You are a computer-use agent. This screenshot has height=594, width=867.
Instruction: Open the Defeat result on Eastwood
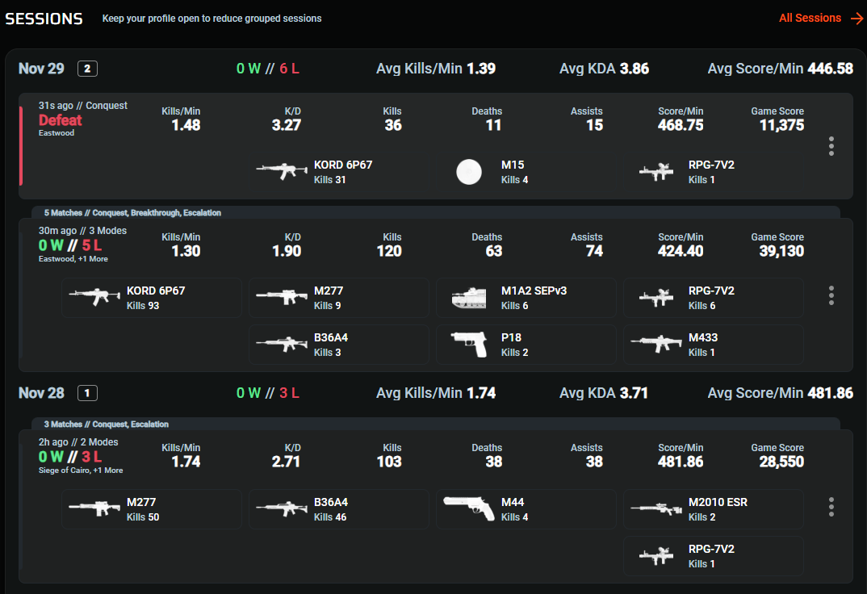pyautogui.click(x=61, y=120)
